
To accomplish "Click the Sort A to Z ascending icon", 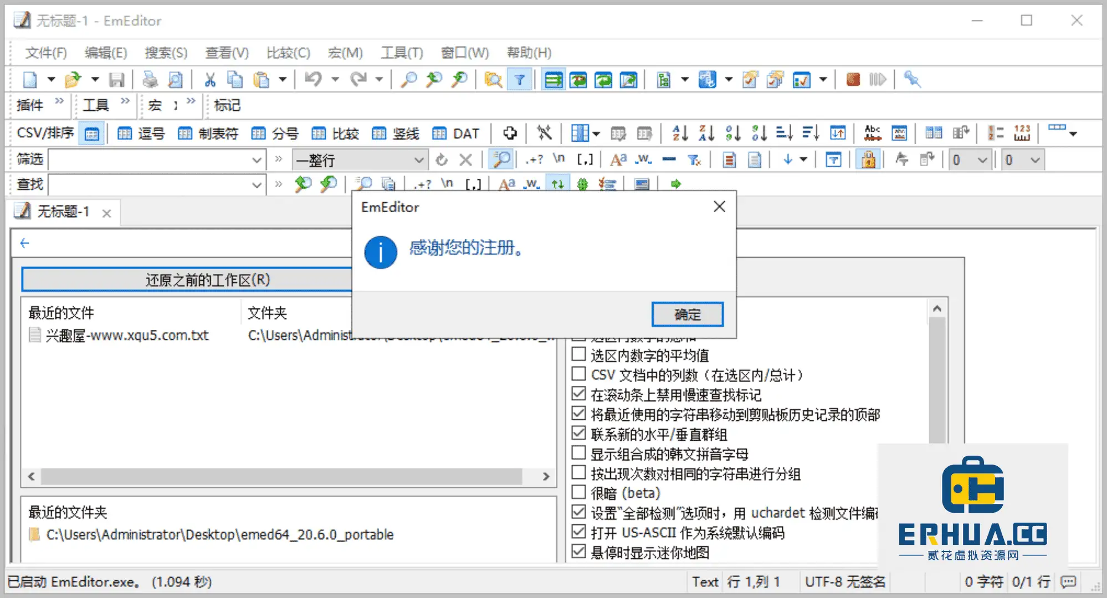I will pyautogui.click(x=680, y=133).
